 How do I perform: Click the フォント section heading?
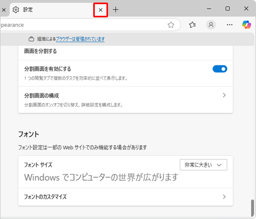pos(29,134)
